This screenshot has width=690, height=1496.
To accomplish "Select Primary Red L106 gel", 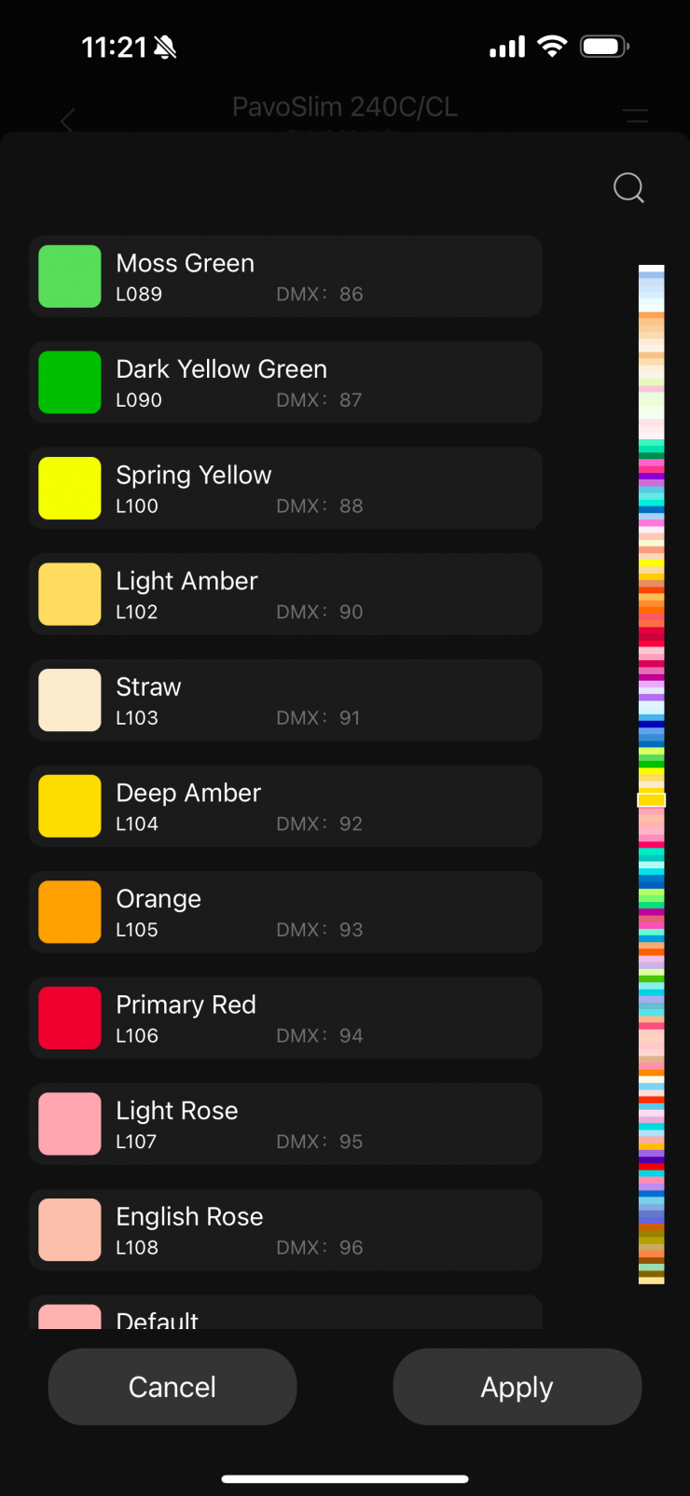I will pyautogui.click(x=285, y=1018).
